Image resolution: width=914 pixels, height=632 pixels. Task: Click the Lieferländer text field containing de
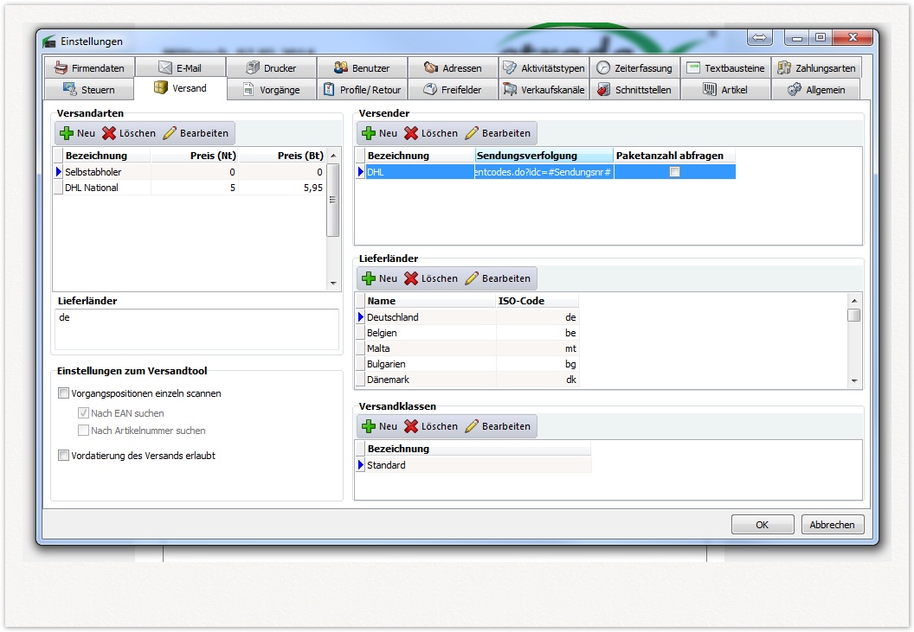coord(196,329)
